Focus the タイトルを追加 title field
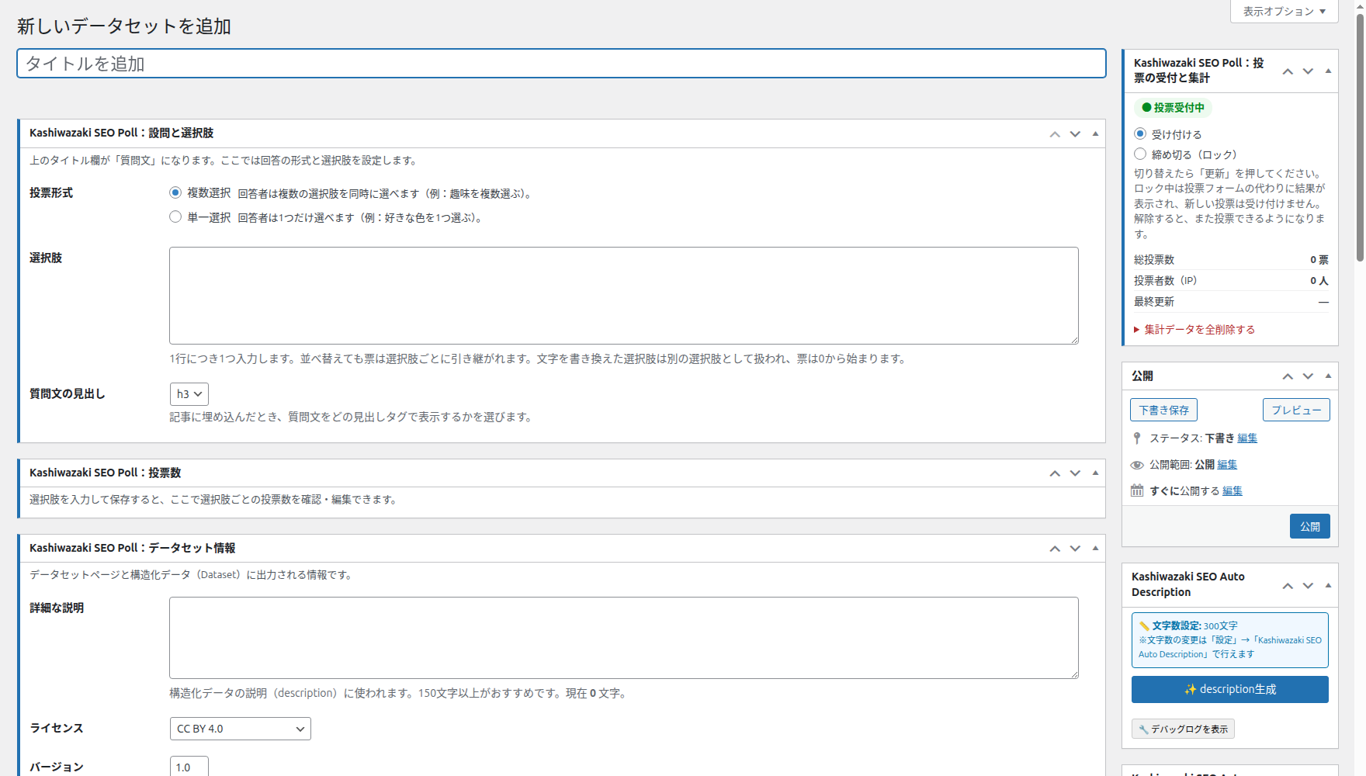Image resolution: width=1366 pixels, height=776 pixels. [561, 64]
